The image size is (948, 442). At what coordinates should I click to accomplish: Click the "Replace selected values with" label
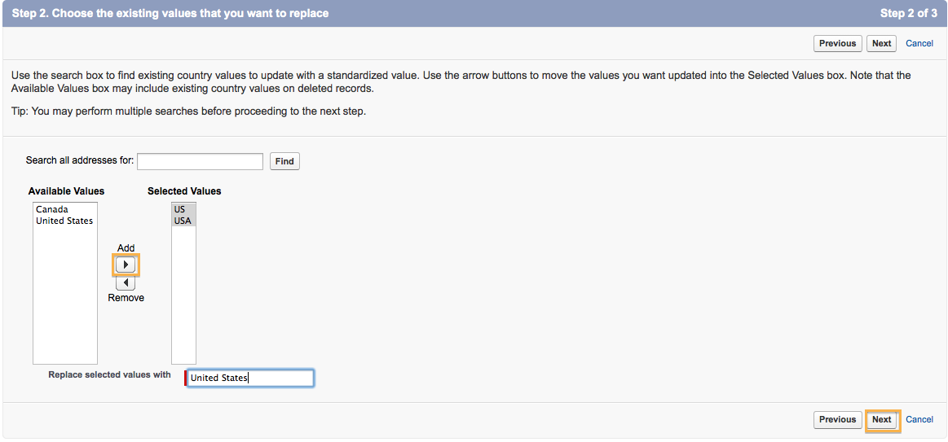pos(109,374)
